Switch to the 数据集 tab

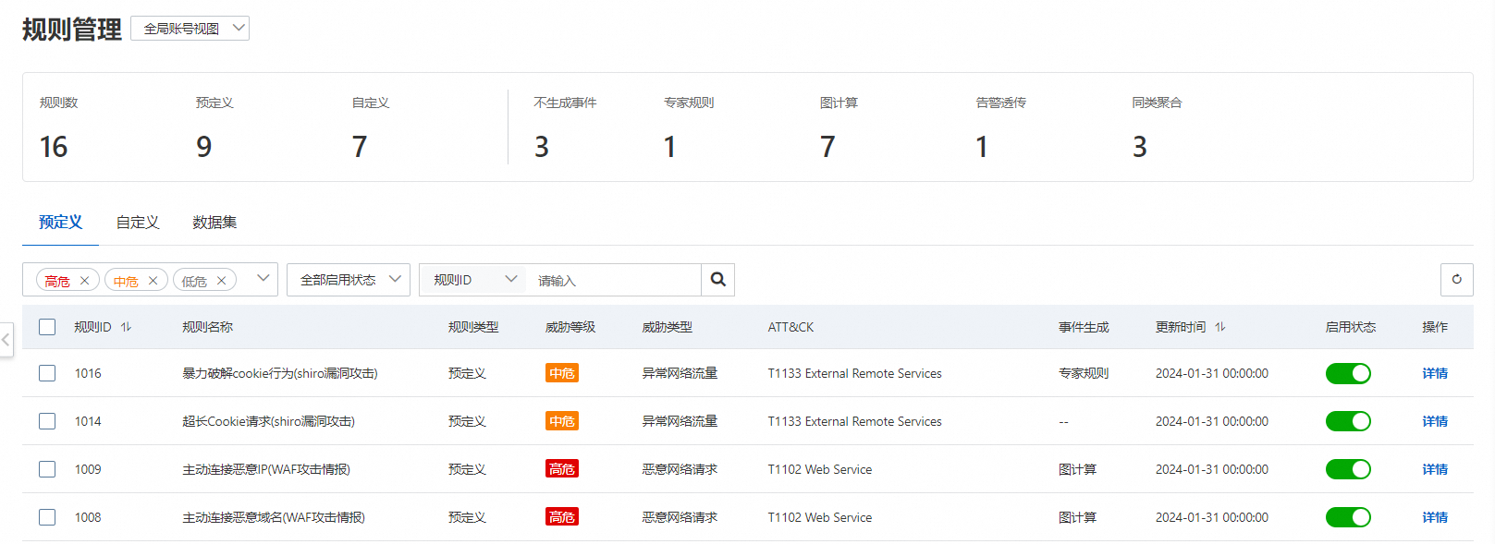tap(214, 223)
